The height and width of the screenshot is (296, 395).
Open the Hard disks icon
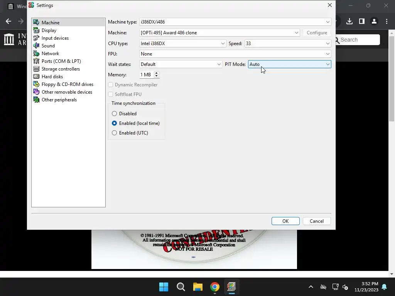pyautogui.click(x=36, y=77)
